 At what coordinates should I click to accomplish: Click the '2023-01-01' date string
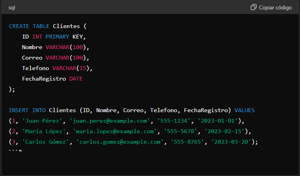[217, 121]
